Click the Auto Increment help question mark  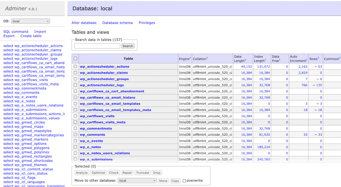coord(307,60)
